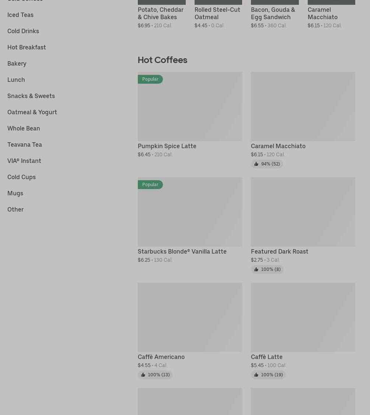Click thumbs-up rating icon for Featured Dark Roast
Viewport: 370px width, 415px height.
point(256,269)
